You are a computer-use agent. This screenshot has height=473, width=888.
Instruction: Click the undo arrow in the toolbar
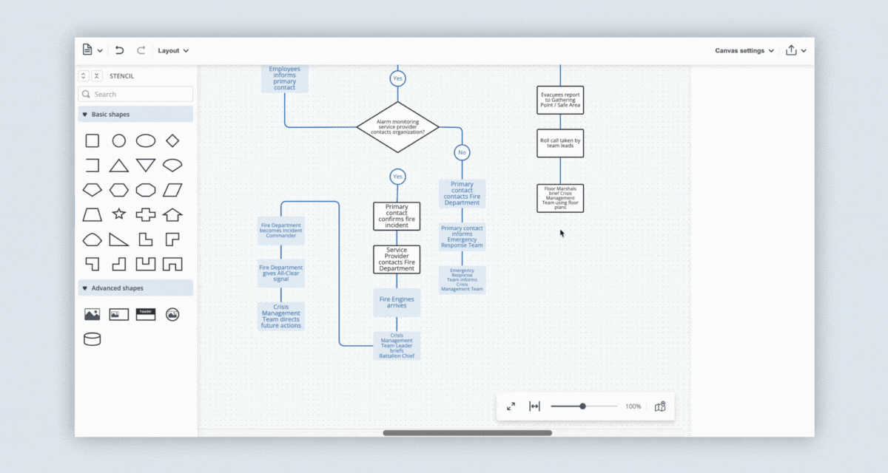coord(119,50)
